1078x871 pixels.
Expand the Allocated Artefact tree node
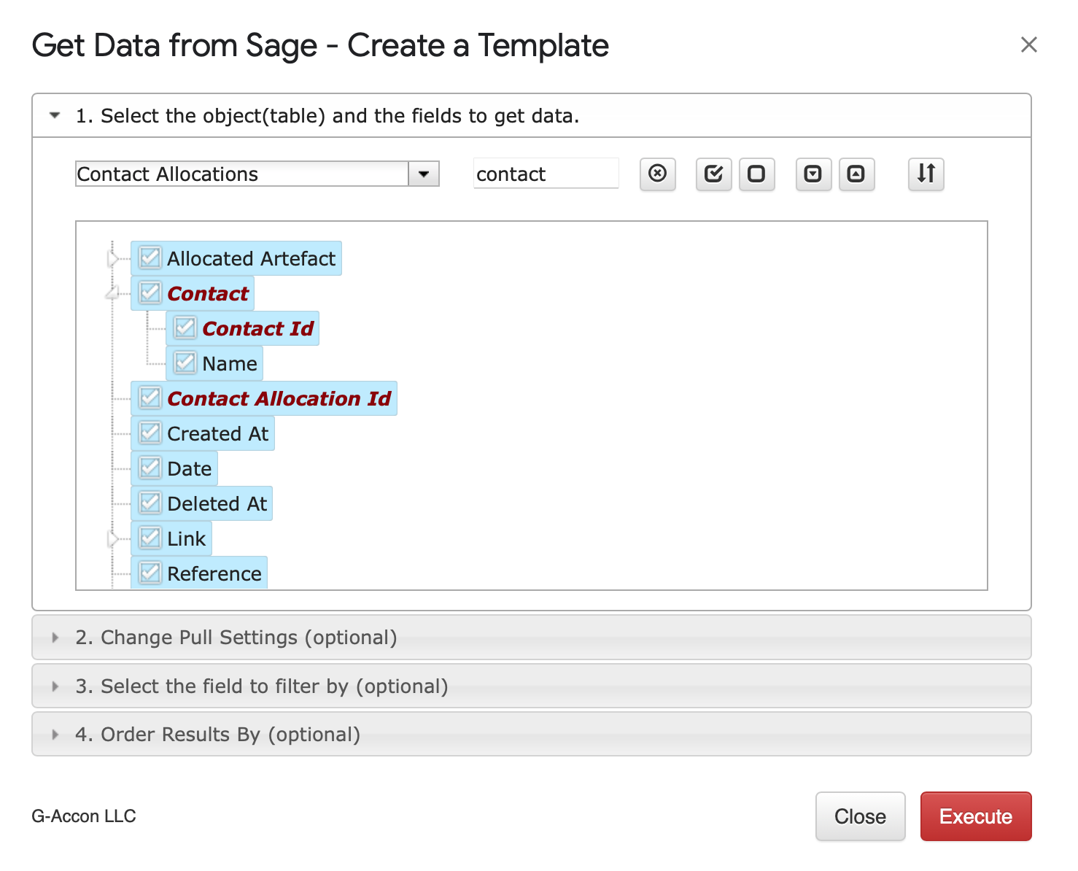click(112, 258)
